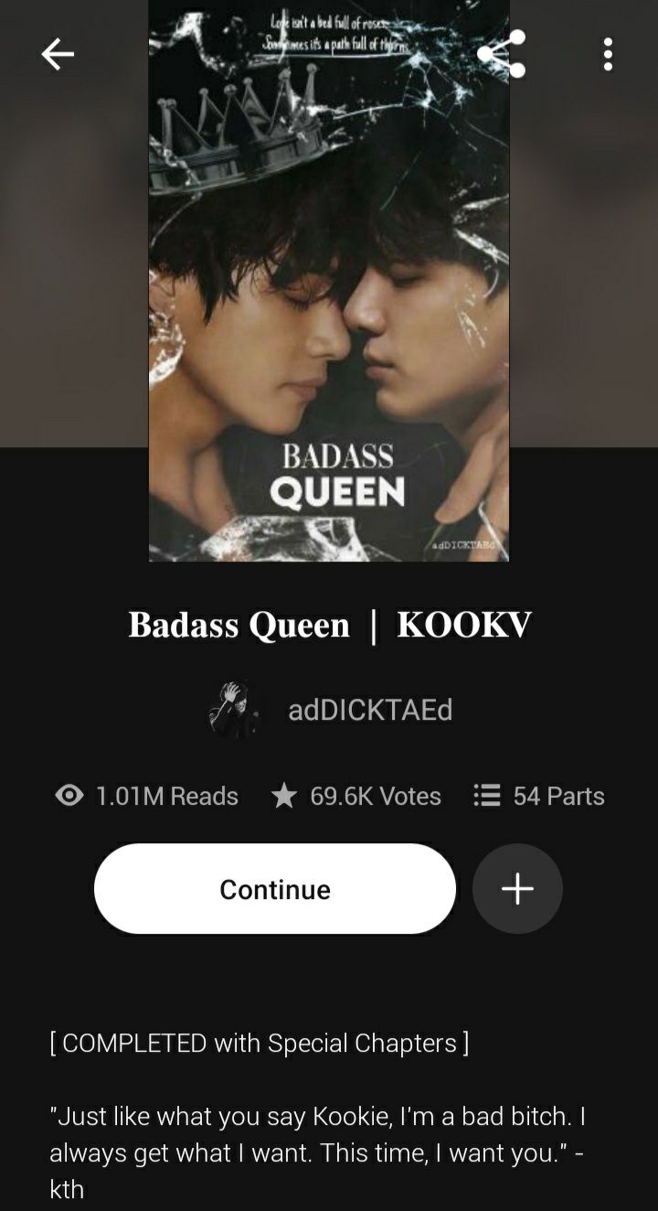Open the share icon
Screen dimensions: 658x1211
[x=502, y=54]
